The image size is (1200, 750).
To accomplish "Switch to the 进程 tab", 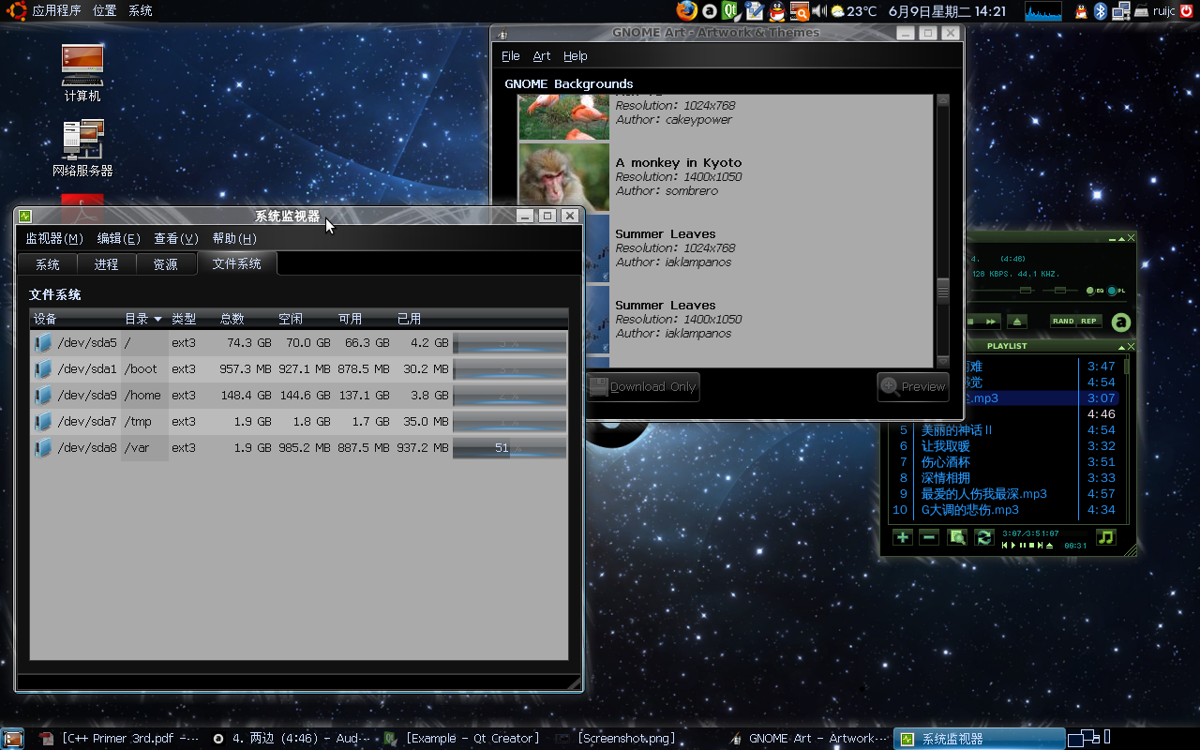I will pyautogui.click(x=107, y=264).
